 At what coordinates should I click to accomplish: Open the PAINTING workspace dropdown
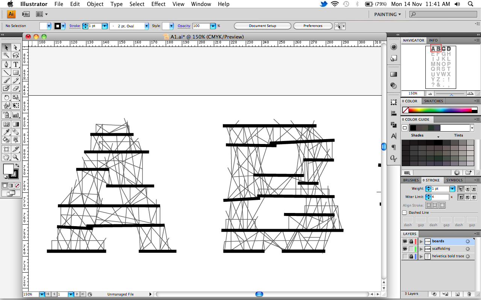[x=387, y=14]
